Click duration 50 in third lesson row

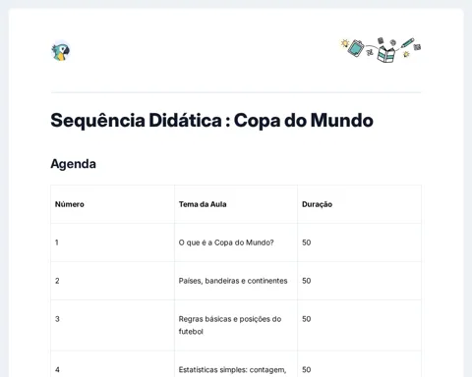pos(307,319)
